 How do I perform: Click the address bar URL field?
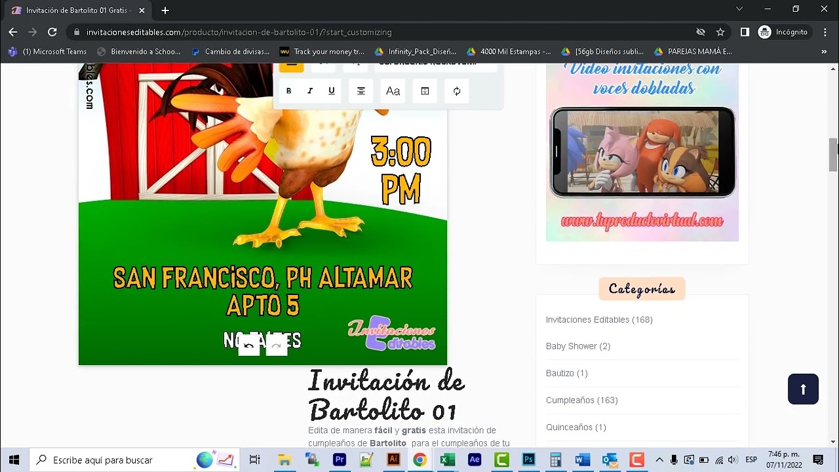coord(380,32)
